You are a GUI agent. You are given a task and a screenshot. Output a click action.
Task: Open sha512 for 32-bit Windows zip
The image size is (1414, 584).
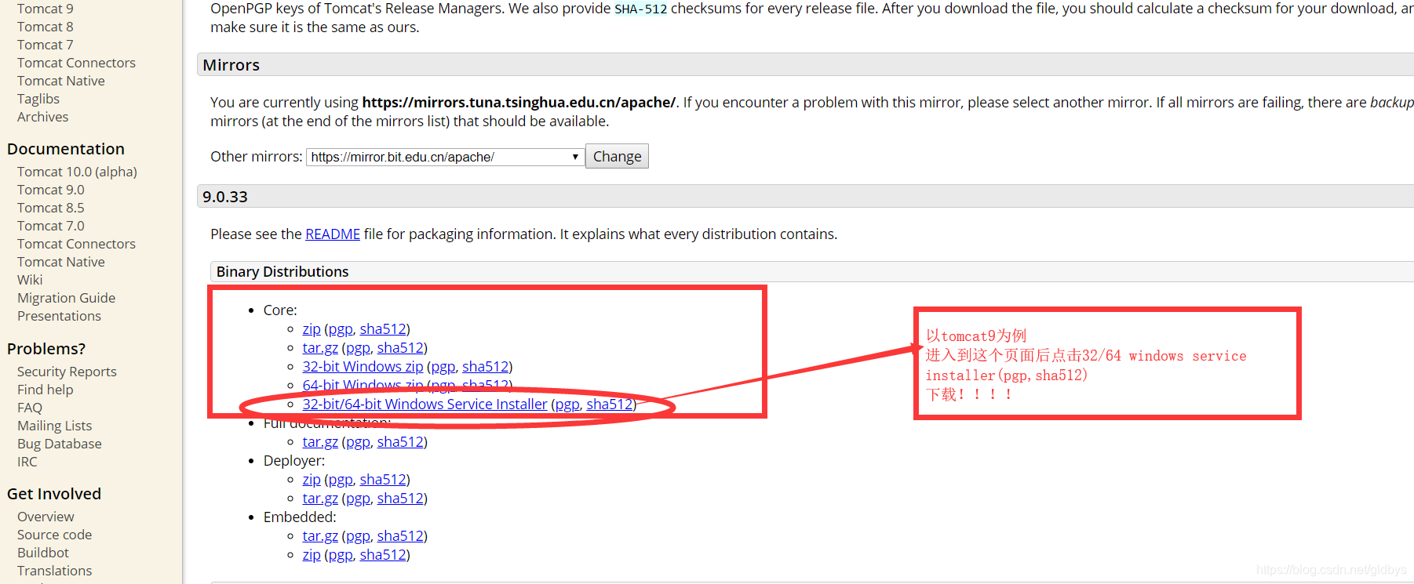[x=485, y=367]
